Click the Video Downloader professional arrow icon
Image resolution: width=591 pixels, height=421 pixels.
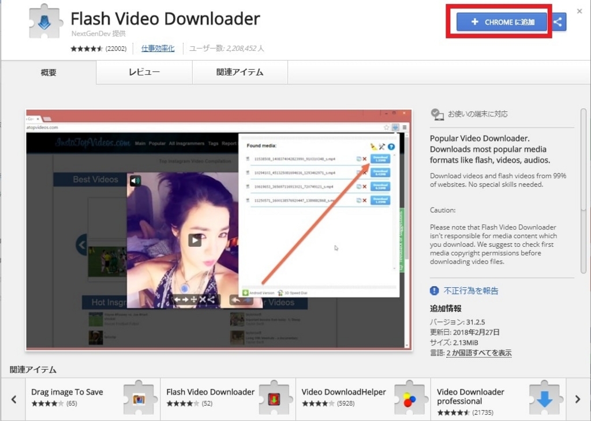click(545, 398)
